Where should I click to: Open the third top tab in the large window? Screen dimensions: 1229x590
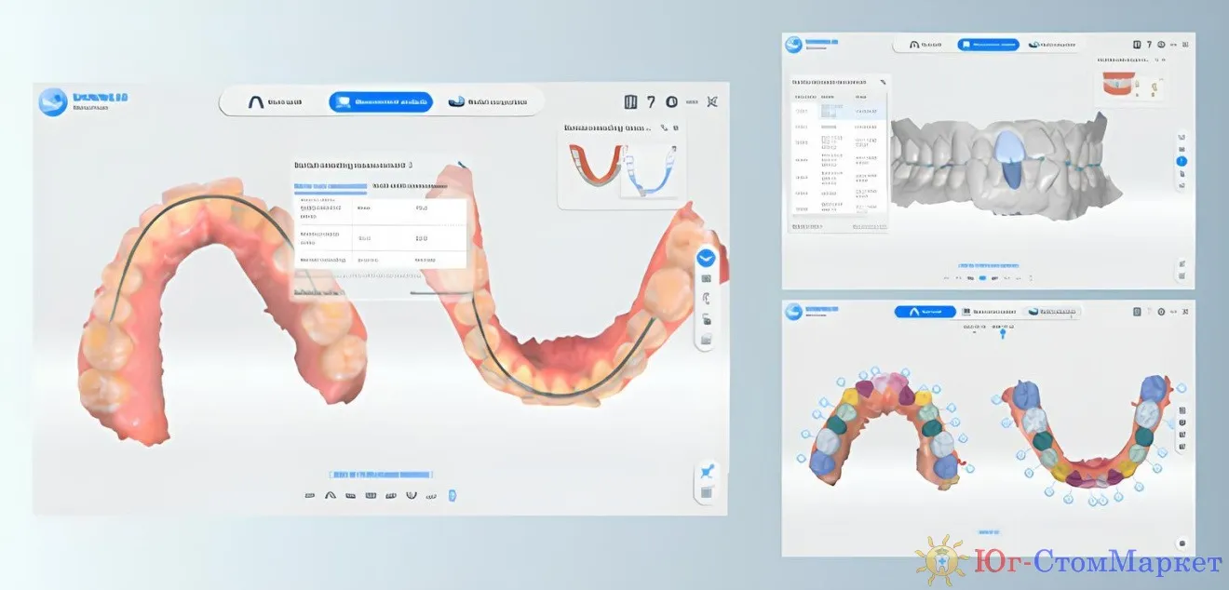coord(488,102)
